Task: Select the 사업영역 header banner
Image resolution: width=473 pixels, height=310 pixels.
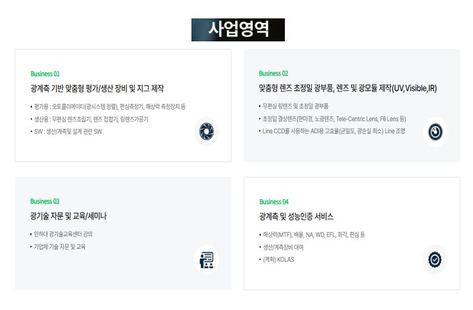Action: (238, 30)
